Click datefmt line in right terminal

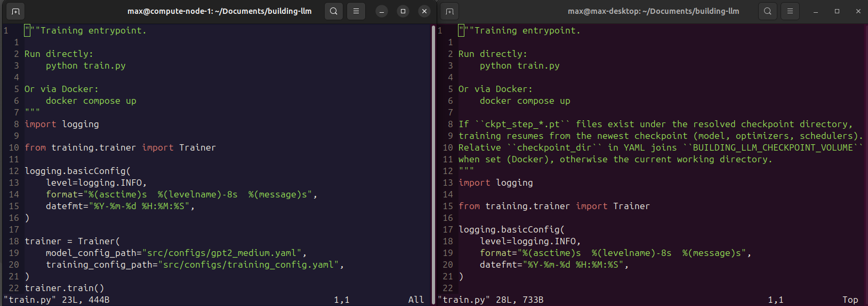(554, 265)
